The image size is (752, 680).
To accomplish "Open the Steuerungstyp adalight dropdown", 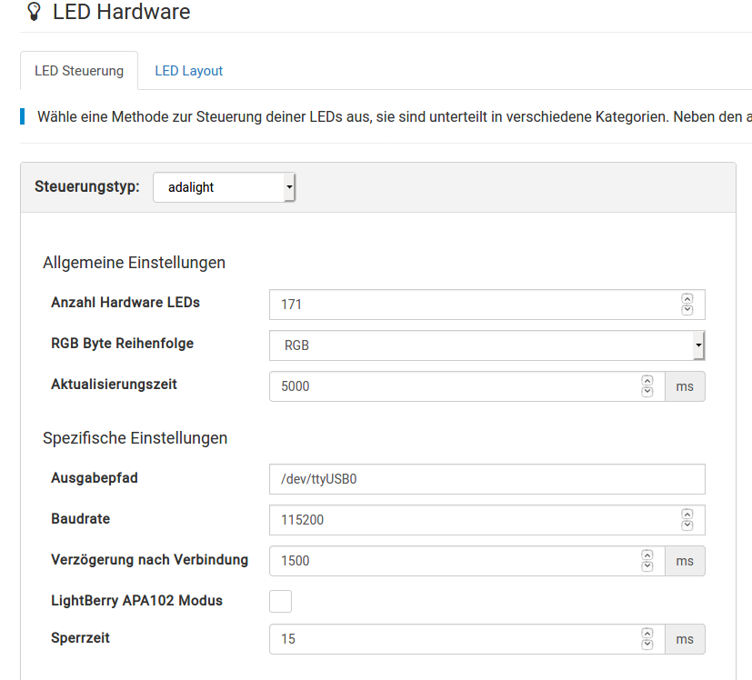I will click(x=224, y=187).
